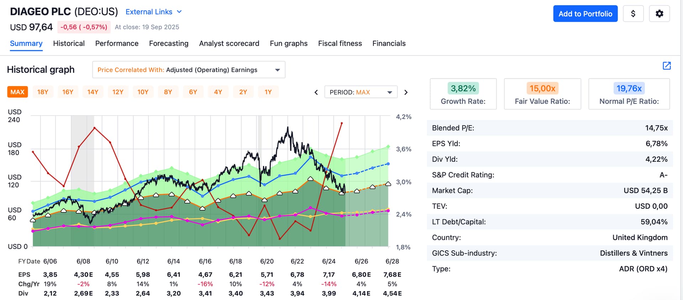683x300 pixels.
Task: Go to the next period arrow
Action: pos(406,93)
